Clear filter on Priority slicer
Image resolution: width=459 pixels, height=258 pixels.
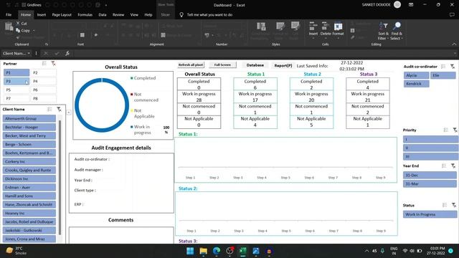455,130
